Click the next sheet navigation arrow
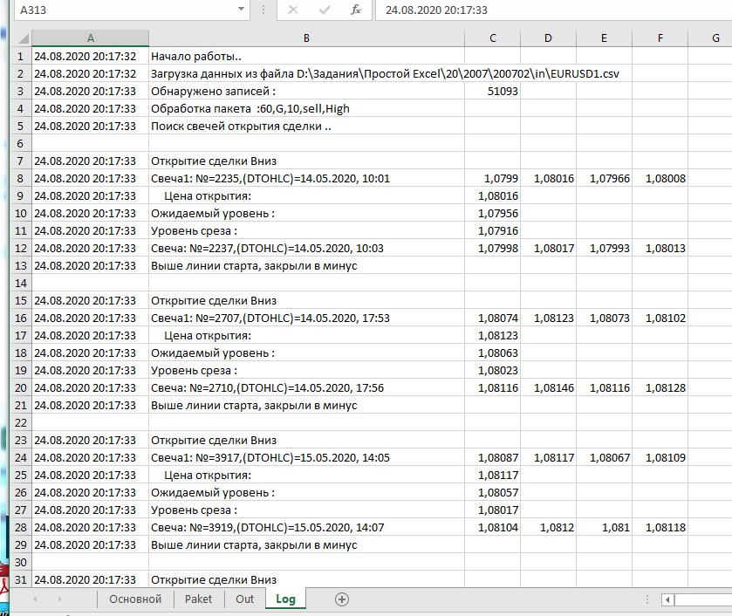732x616 pixels. point(59,599)
